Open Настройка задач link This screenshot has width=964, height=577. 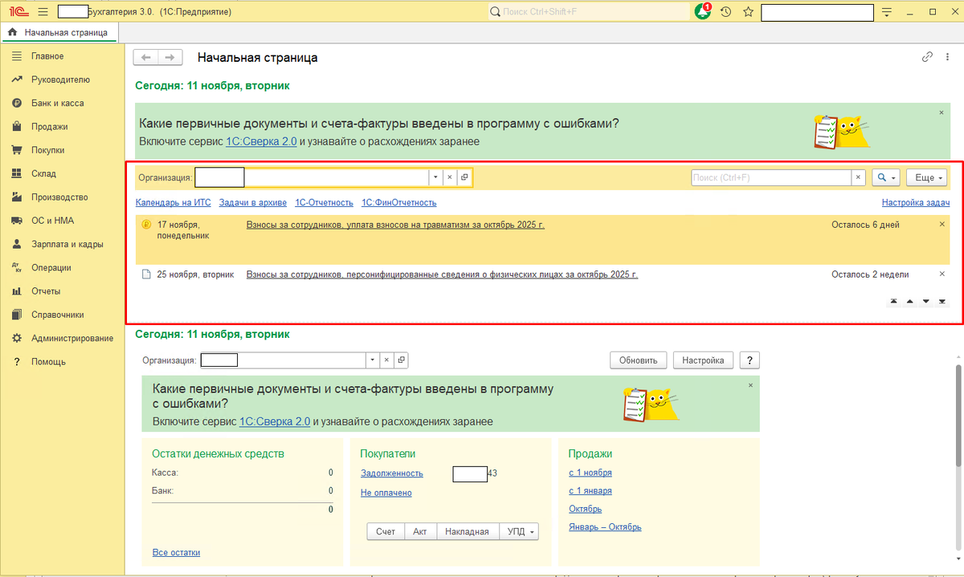[916, 203]
